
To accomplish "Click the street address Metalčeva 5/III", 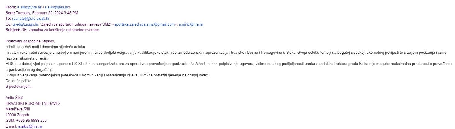I will point(18,109).
